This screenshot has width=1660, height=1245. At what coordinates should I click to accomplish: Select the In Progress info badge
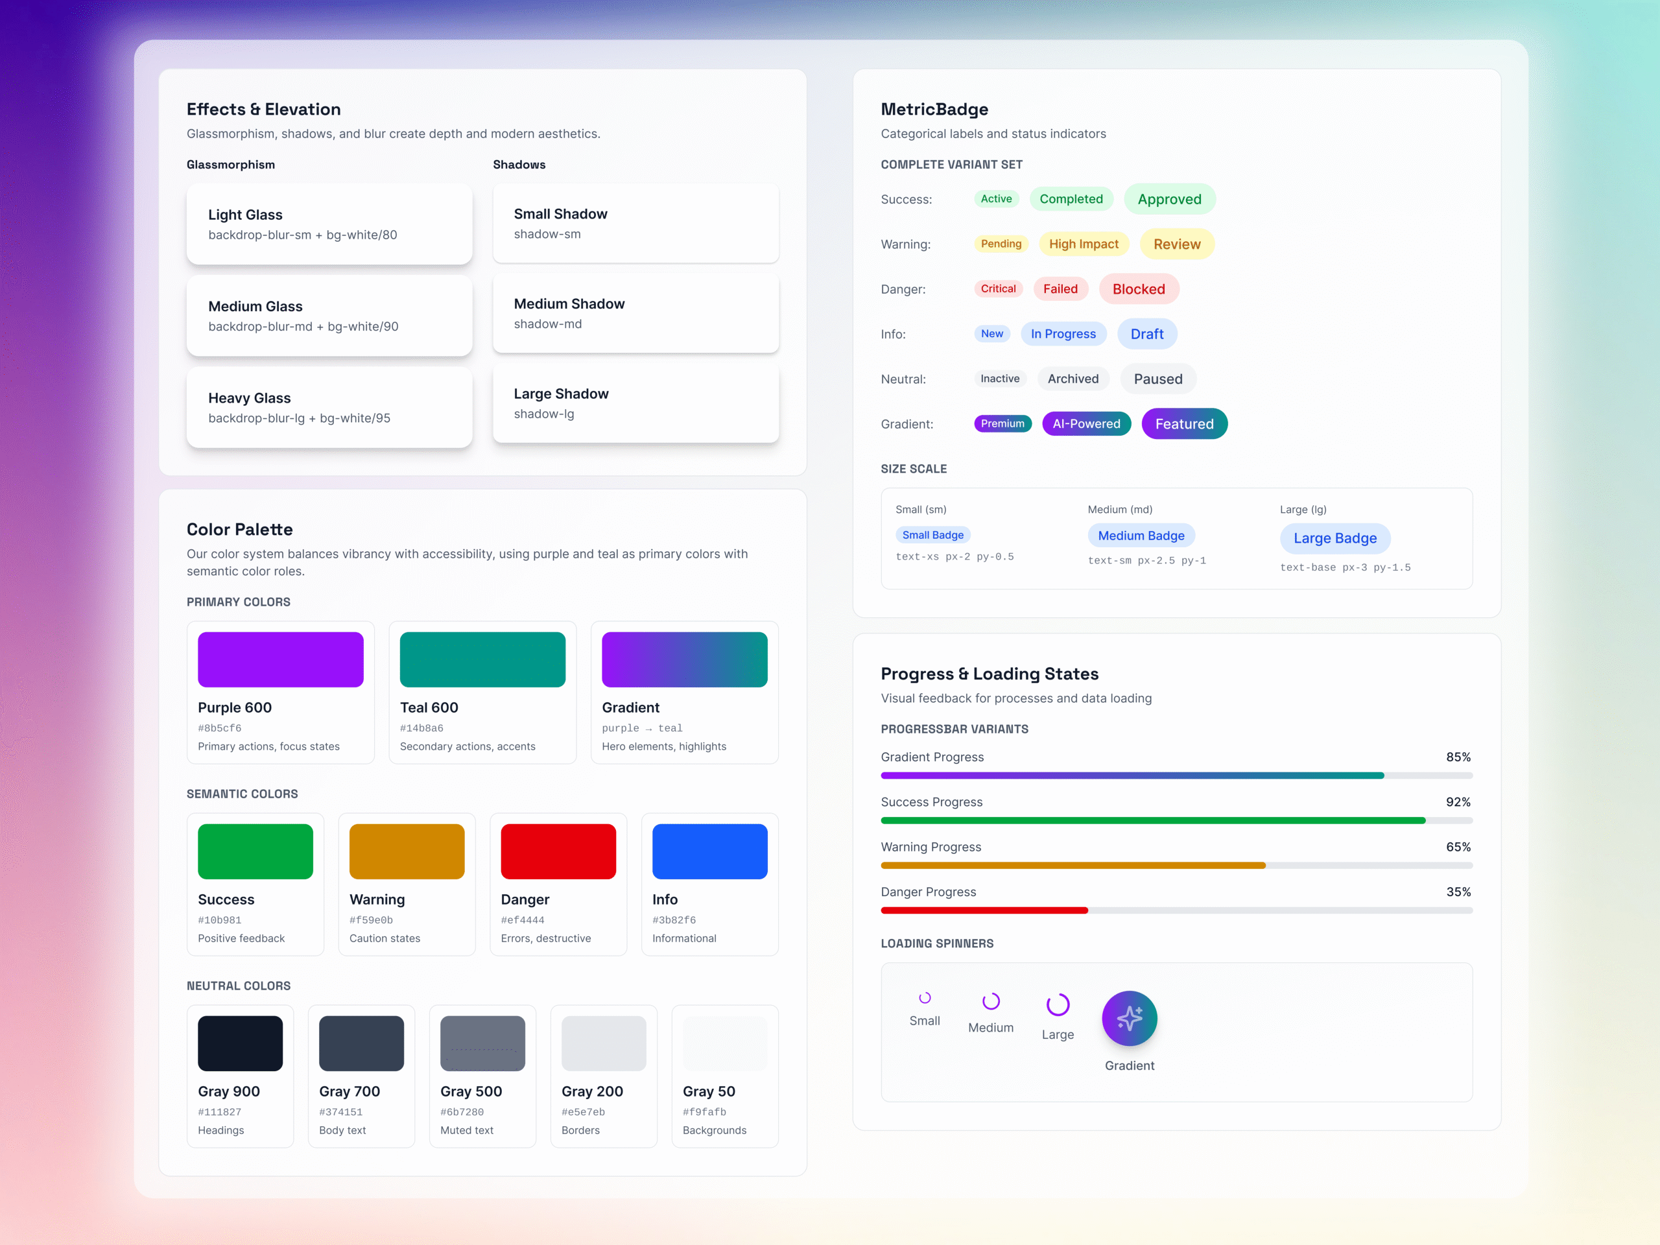coord(1063,334)
